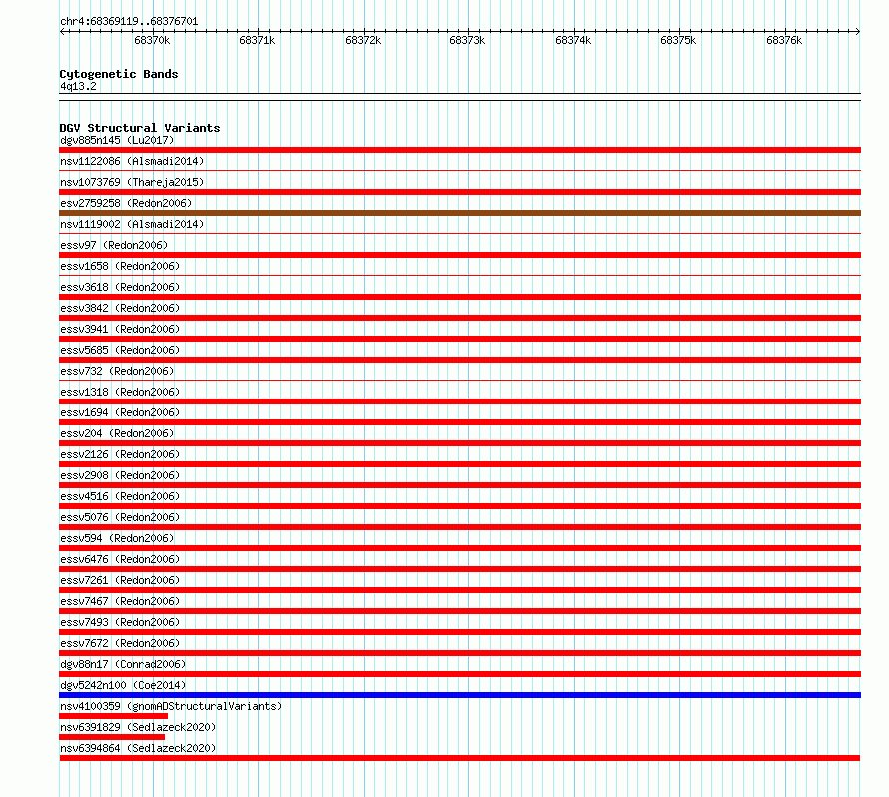
Task: Select the essv6476 (Redon2006) label
Action: (x=120, y=559)
